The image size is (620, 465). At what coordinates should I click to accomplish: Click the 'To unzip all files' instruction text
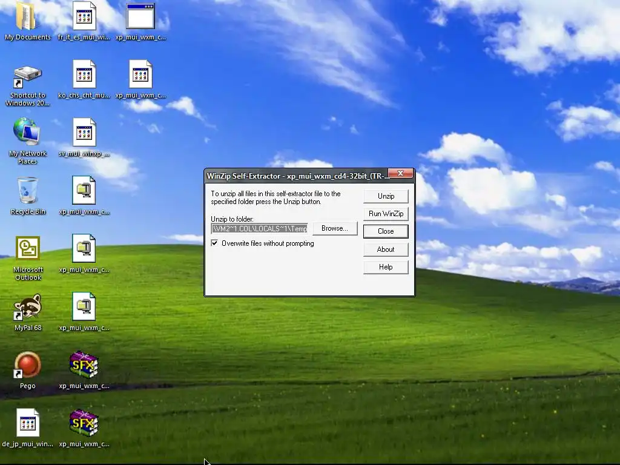pyautogui.click(x=275, y=198)
